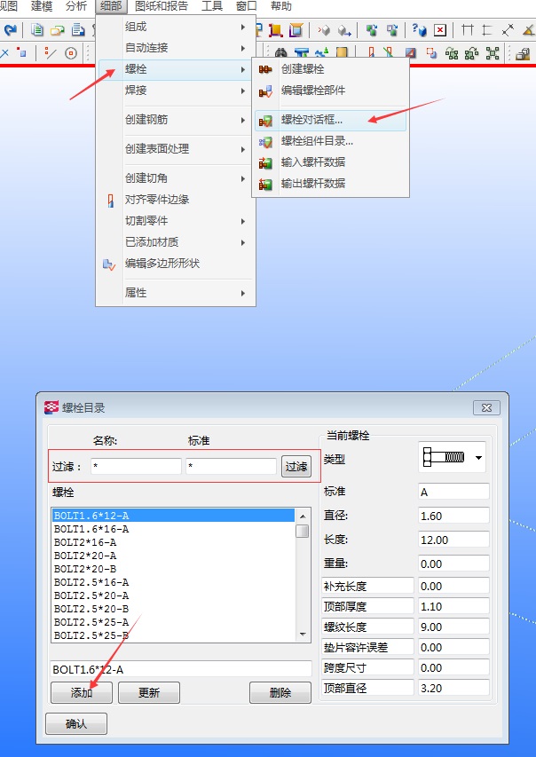Click the yellow frame toolbar icon
Viewport: 536px width, 757px height.
point(296,30)
